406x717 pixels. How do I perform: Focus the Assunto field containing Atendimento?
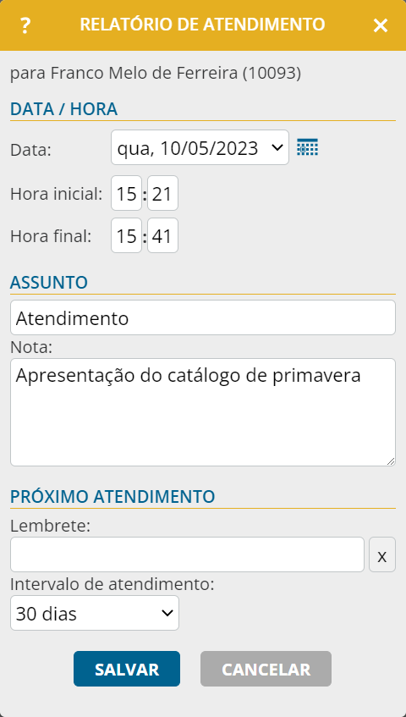[x=203, y=317]
